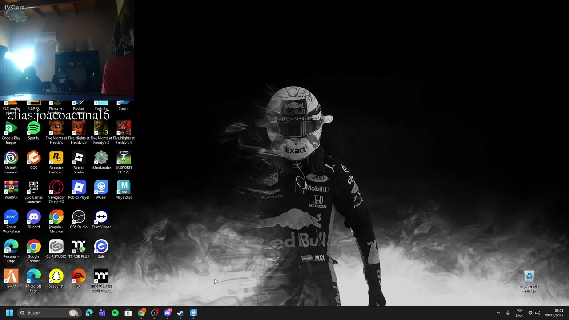Viewport: 569px width, 320px height.
Task: Select the FiveM desktop icon
Action: [11, 279]
